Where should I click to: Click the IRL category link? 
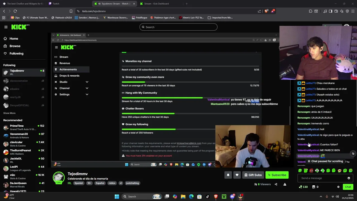point(69,183)
